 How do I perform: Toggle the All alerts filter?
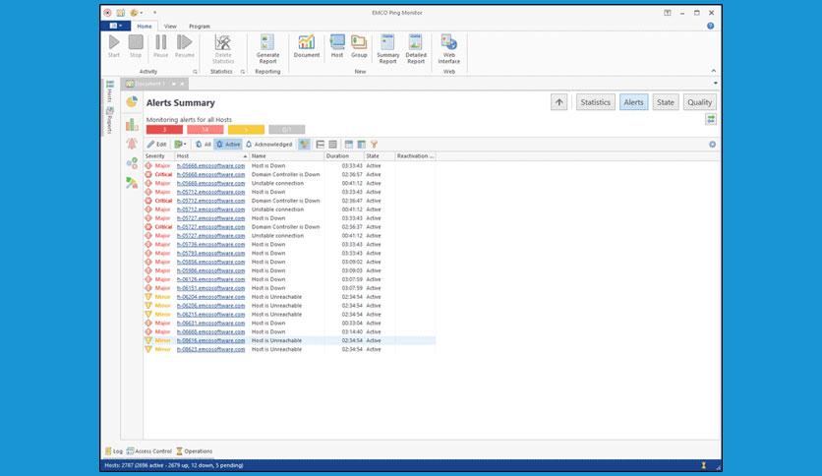[203, 145]
